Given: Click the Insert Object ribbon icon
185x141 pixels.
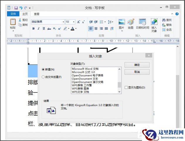Looking at the screenshot, I should tap(154, 22).
